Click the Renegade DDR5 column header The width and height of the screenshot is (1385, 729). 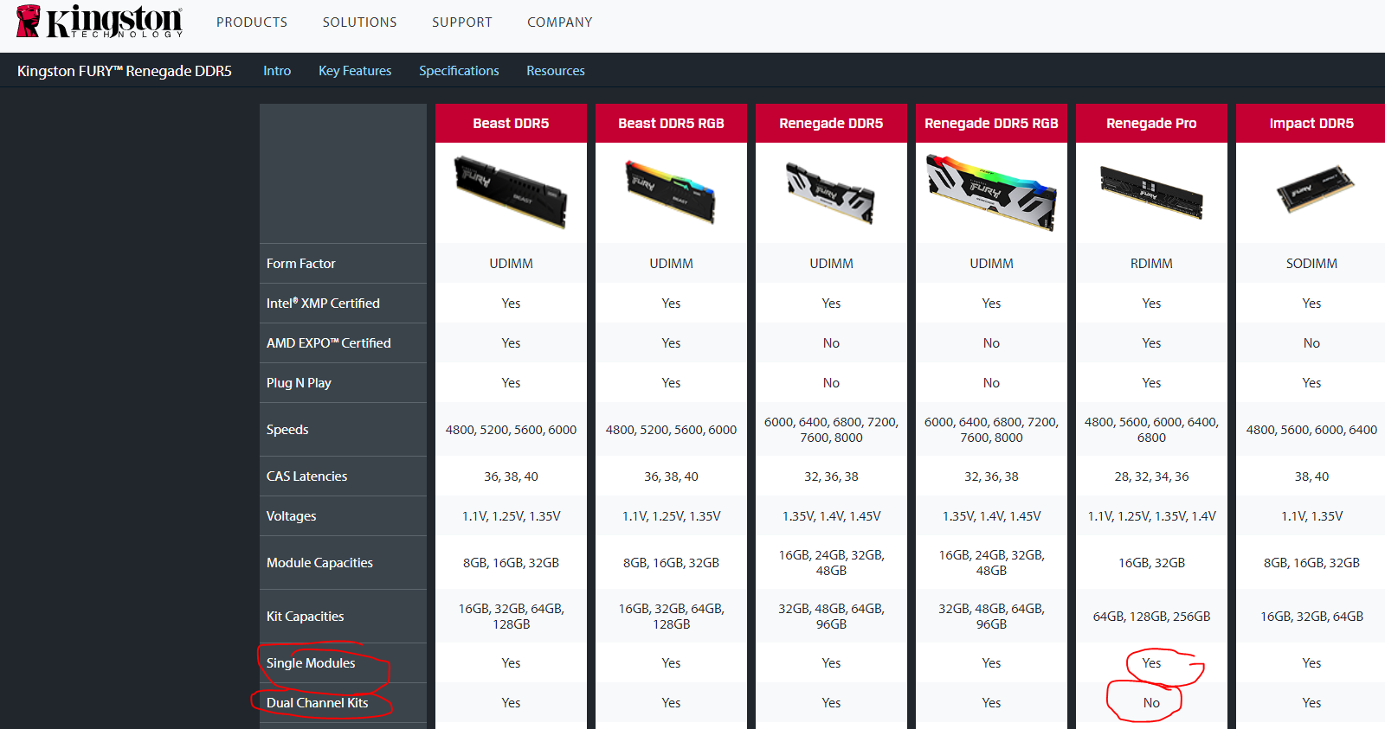(x=831, y=123)
